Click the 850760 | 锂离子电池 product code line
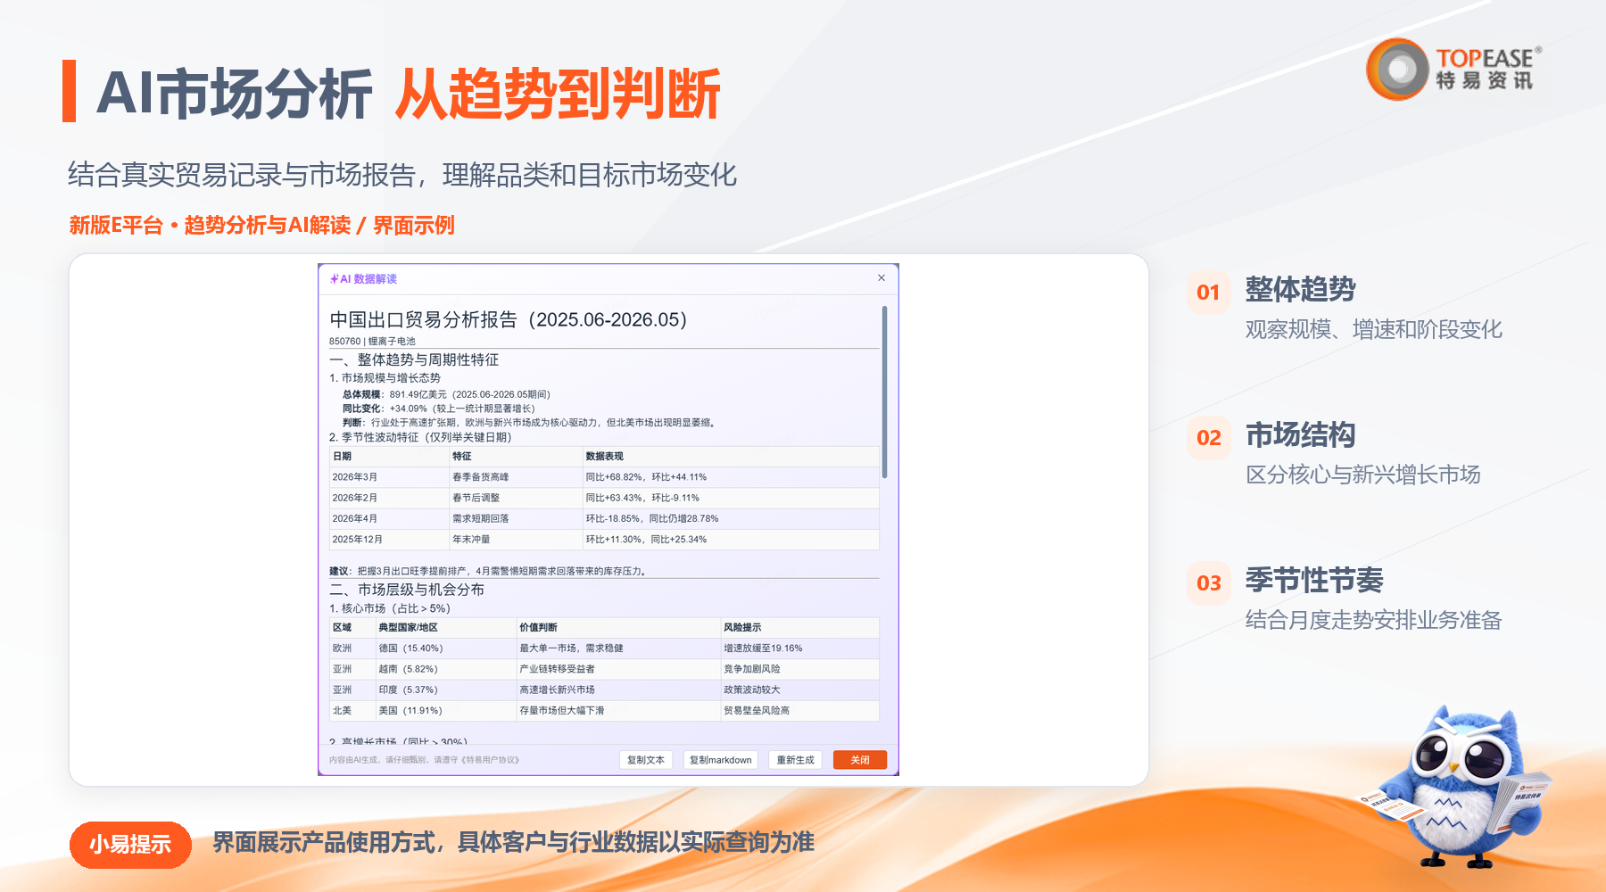The image size is (1606, 892). (372, 341)
